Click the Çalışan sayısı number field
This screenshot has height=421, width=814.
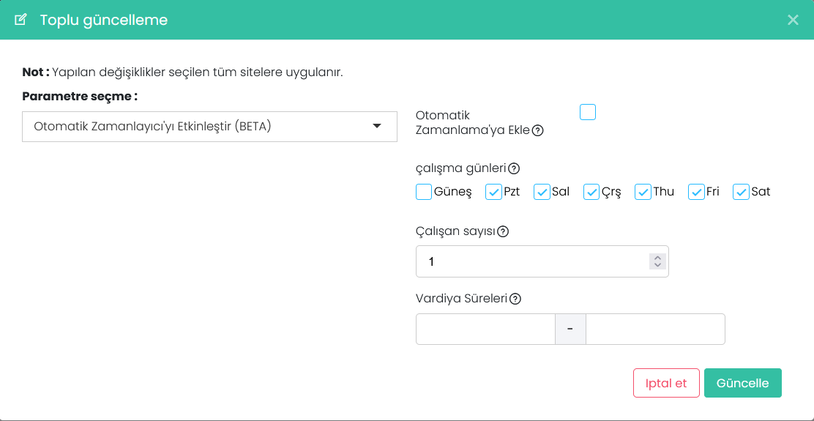(x=542, y=261)
